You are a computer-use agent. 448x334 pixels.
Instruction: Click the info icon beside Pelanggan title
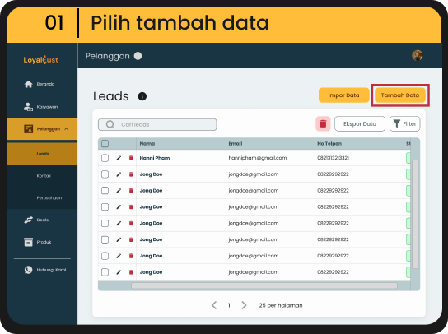click(138, 56)
